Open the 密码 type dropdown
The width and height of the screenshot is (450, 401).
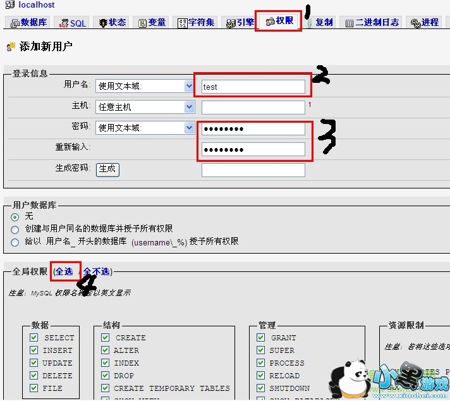coord(145,128)
